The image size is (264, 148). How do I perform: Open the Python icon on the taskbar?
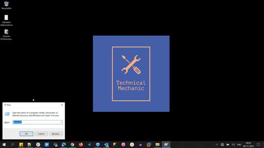pos(115,144)
